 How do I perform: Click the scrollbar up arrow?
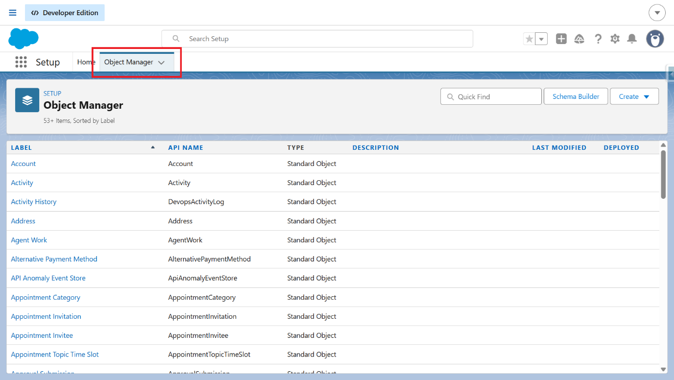[663, 145]
